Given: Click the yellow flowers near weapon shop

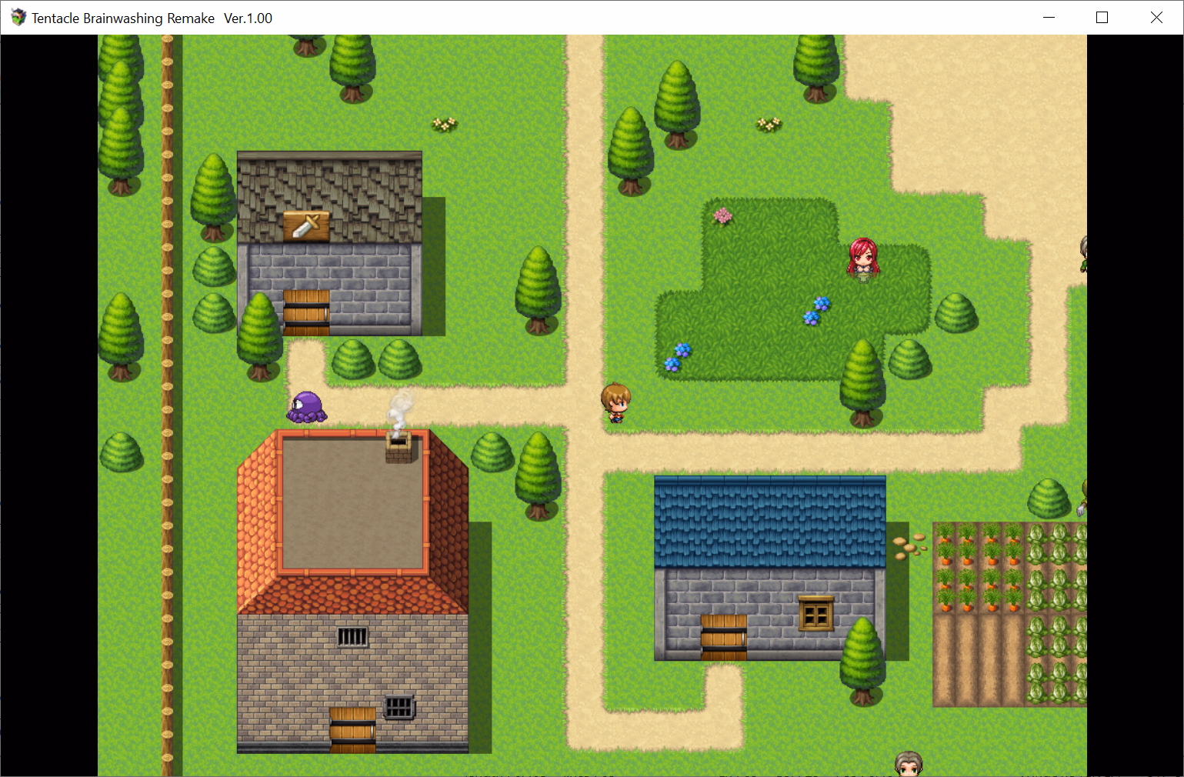Looking at the screenshot, I should point(444,124).
